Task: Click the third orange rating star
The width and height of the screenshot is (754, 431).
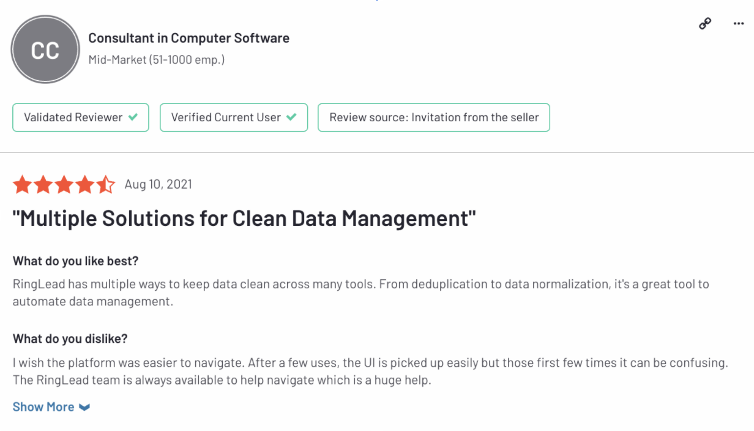Action: point(64,184)
